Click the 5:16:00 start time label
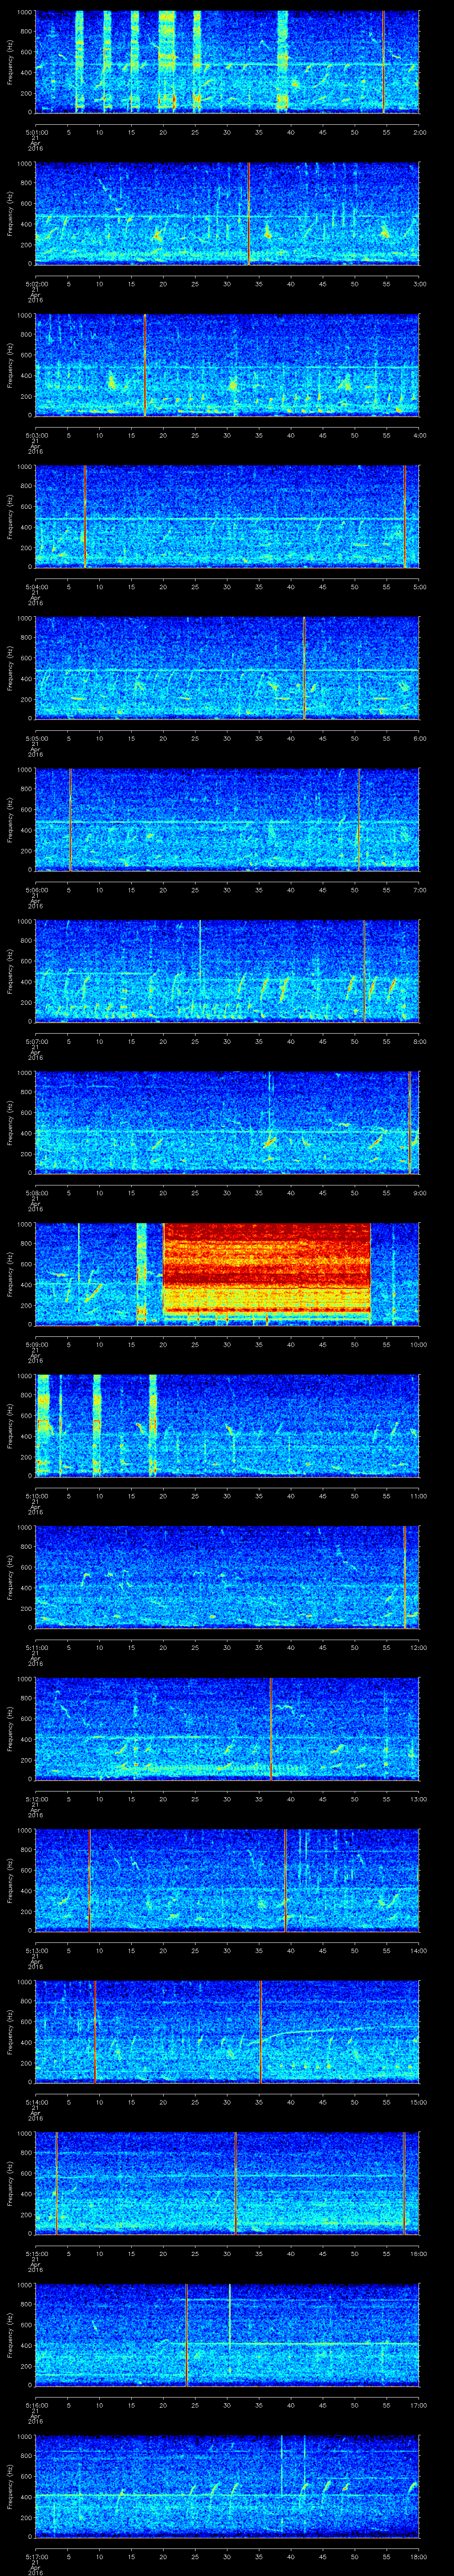Viewport: 454px width, 2576px height. [x=36, y=2405]
